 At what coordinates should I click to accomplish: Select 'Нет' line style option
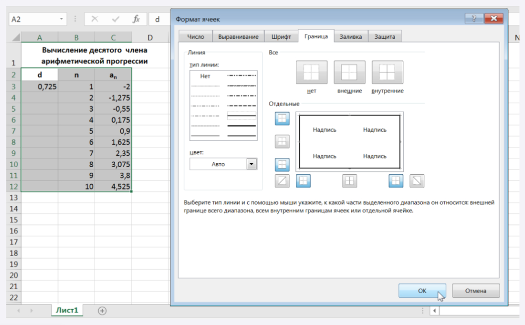pos(205,76)
